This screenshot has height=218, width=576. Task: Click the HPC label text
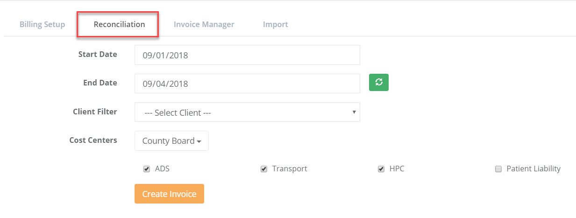pos(397,169)
